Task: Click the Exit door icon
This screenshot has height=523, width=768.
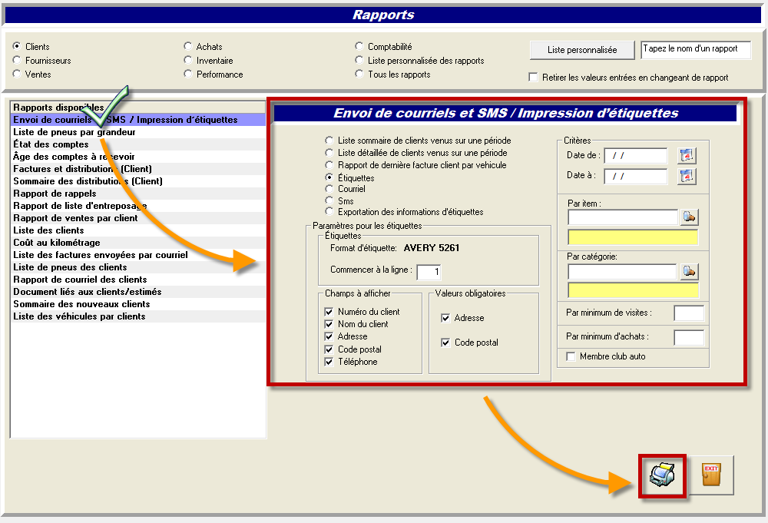Action: coord(711,475)
